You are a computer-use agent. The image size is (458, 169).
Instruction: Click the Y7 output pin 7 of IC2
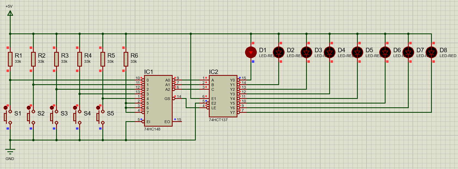point(242,112)
